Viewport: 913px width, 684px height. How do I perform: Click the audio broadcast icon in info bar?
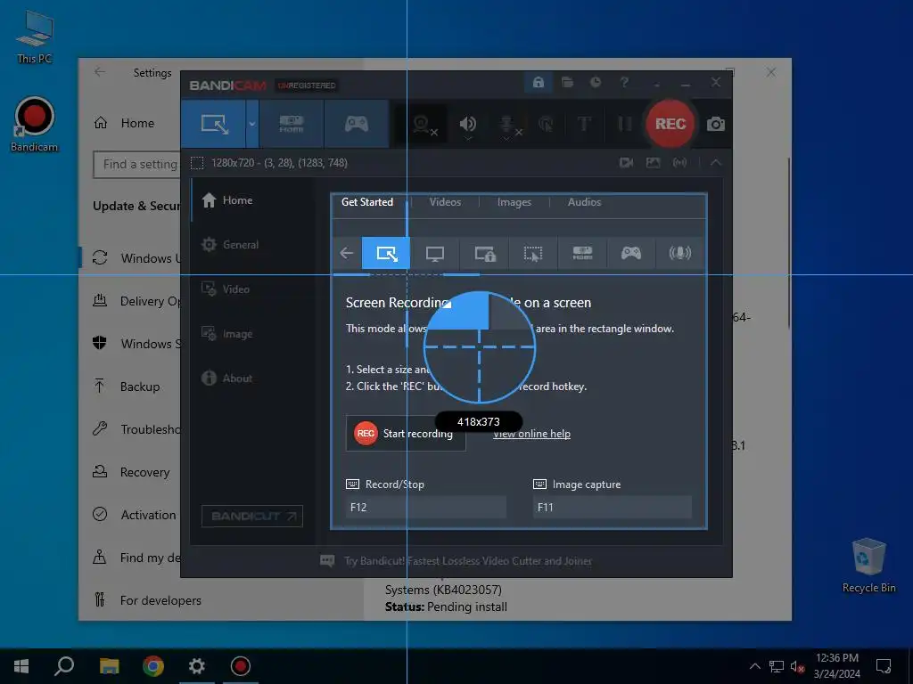point(679,163)
